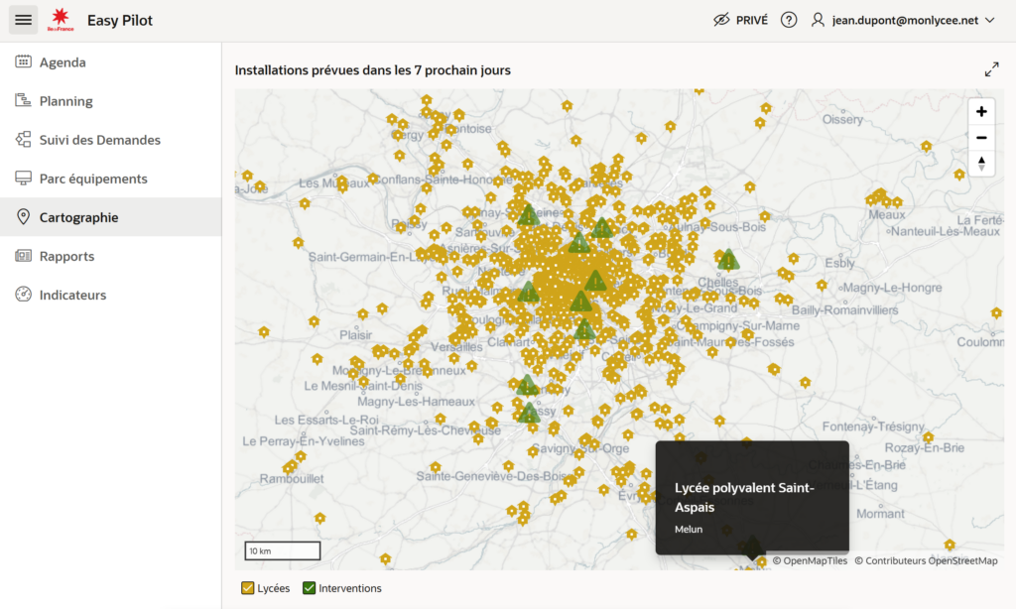
Task: Uncheck the Lycées layer checkbox
Action: [x=247, y=587]
